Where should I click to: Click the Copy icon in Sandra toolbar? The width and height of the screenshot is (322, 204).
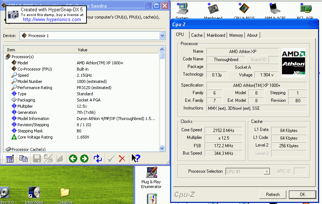coord(24,159)
